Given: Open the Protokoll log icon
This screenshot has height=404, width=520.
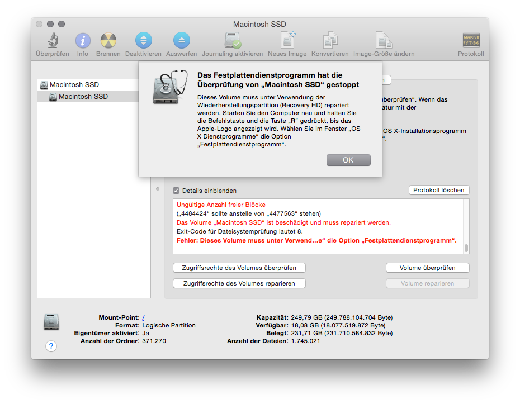Looking at the screenshot, I should click(471, 40).
